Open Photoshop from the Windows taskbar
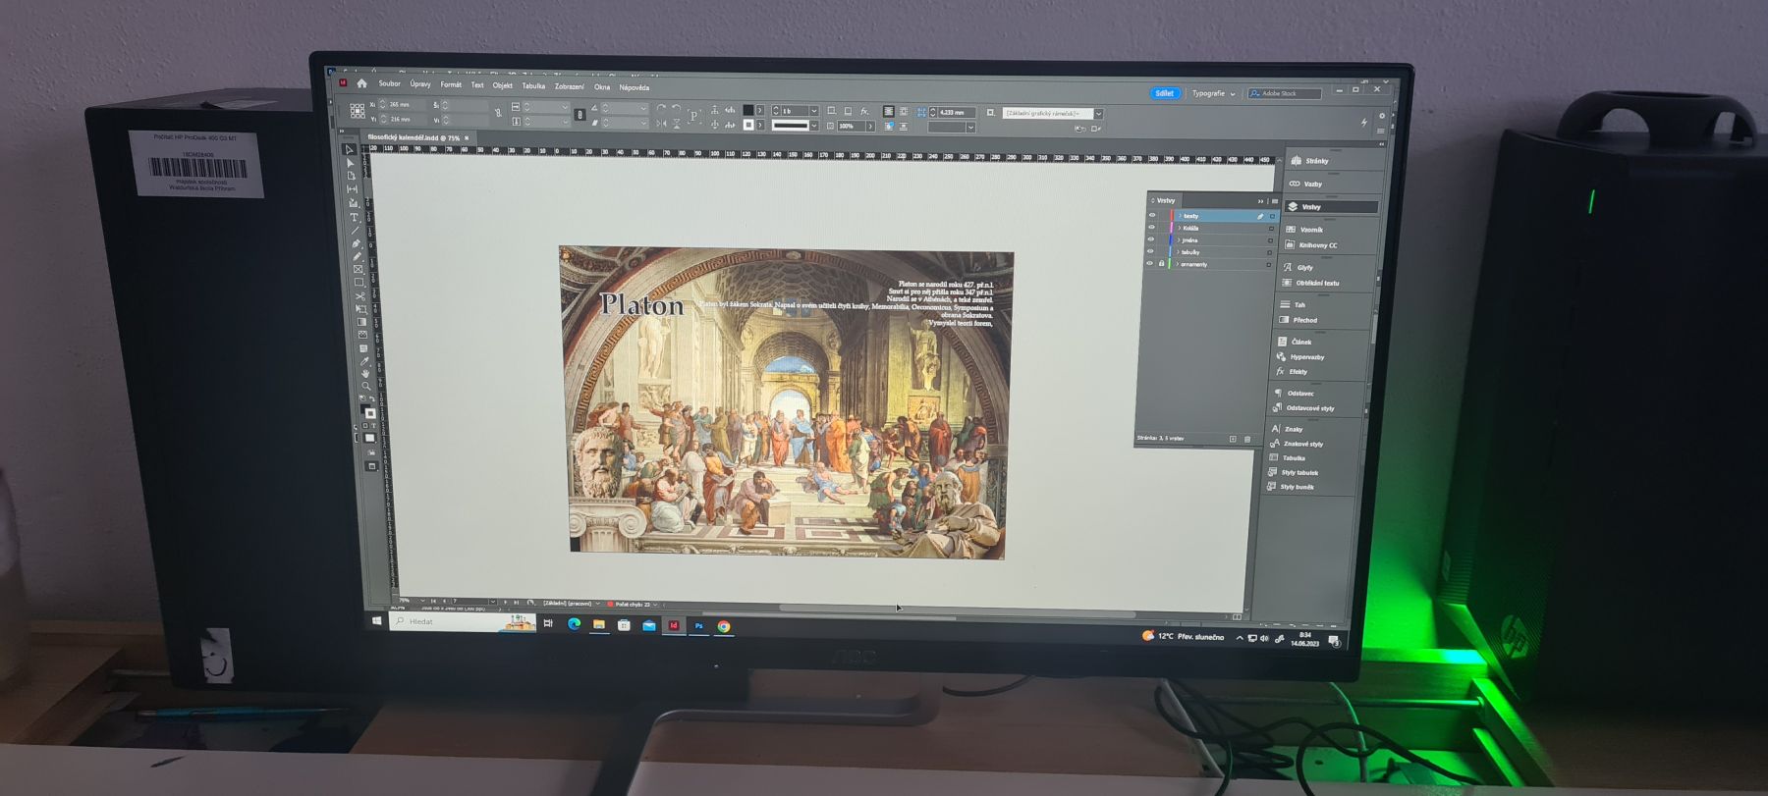This screenshot has height=796, width=1768. pyautogui.click(x=698, y=625)
